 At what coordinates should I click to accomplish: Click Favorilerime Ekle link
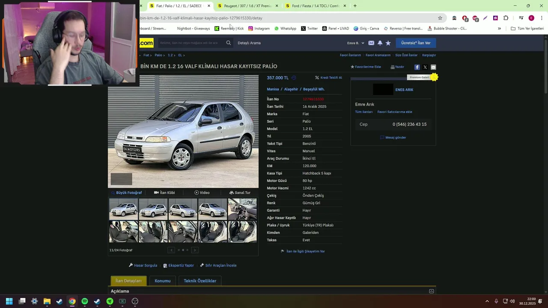coord(366,67)
